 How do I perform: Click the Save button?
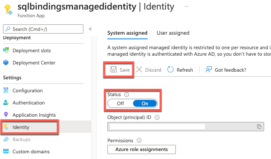[120, 70]
